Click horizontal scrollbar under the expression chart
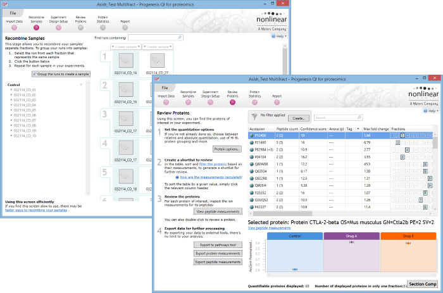The image size is (443, 293). tap(352, 275)
